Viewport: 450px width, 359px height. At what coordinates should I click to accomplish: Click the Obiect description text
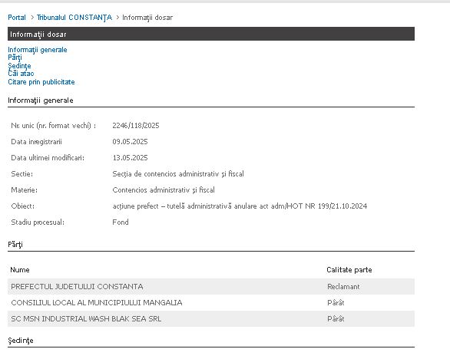coord(240,206)
